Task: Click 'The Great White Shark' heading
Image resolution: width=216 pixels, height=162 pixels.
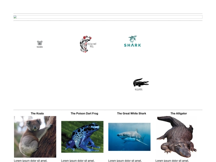Action: coord(132,113)
